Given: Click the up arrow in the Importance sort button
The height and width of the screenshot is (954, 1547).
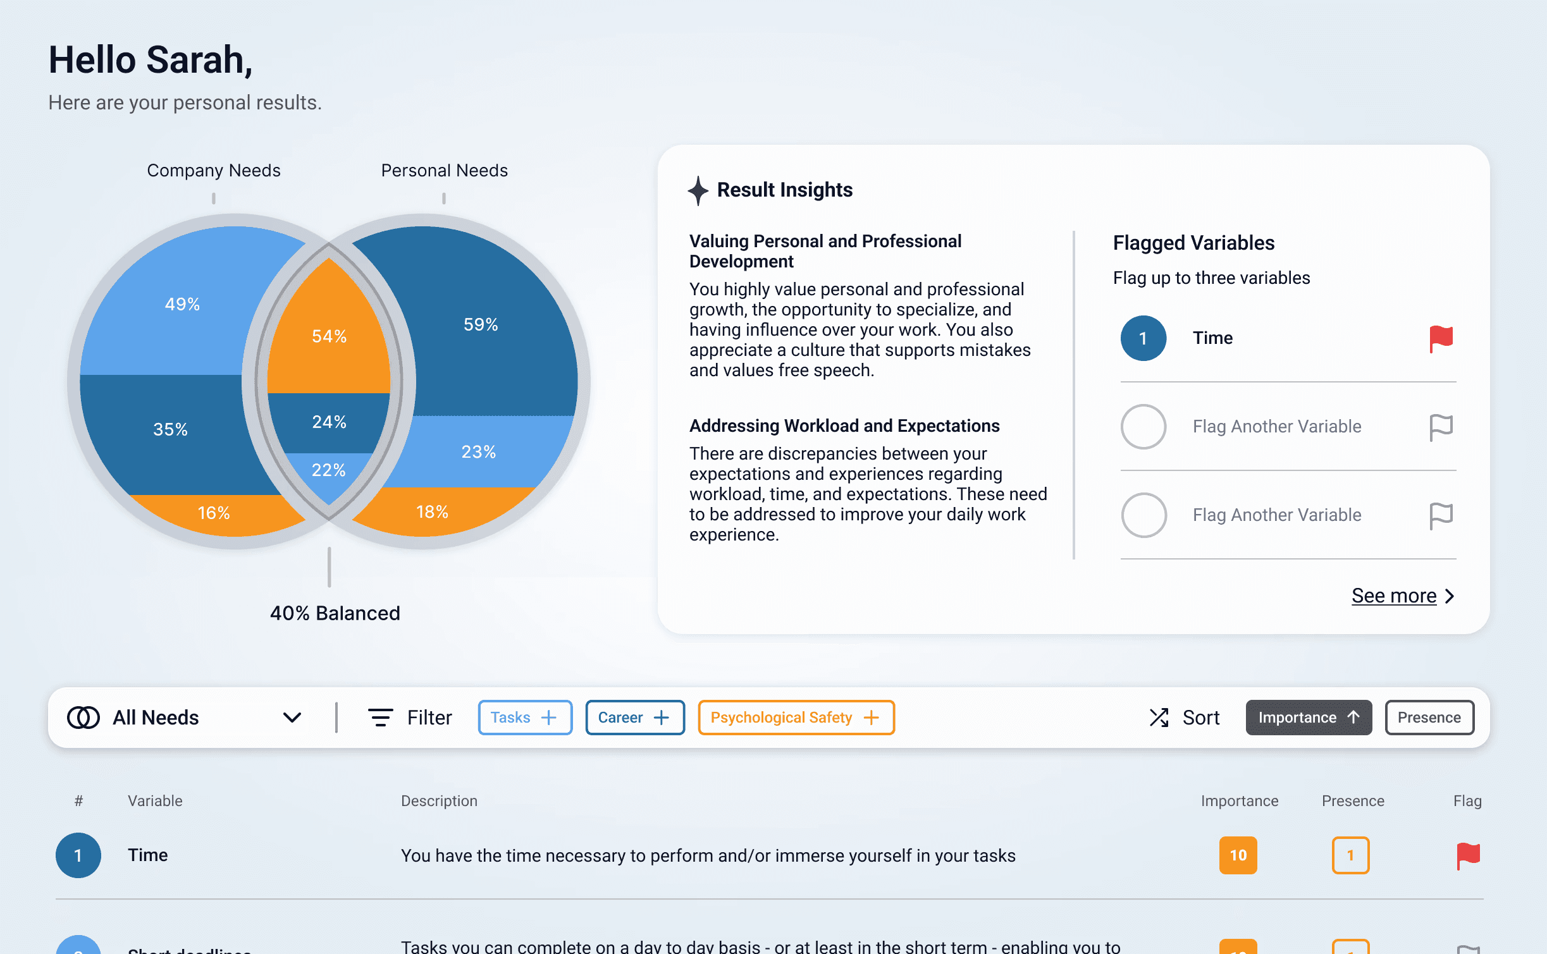Looking at the screenshot, I should tap(1353, 717).
